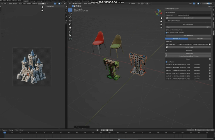Screen dimensions: 215x140
Task: Select the Move tool in viewport toolbar
Action: pyautogui.click(x=70, y=17)
